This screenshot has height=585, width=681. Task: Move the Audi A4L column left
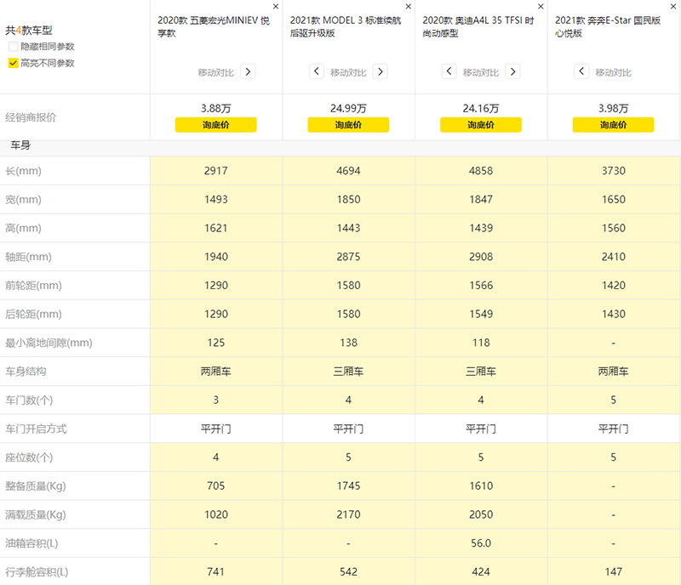coord(449,72)
